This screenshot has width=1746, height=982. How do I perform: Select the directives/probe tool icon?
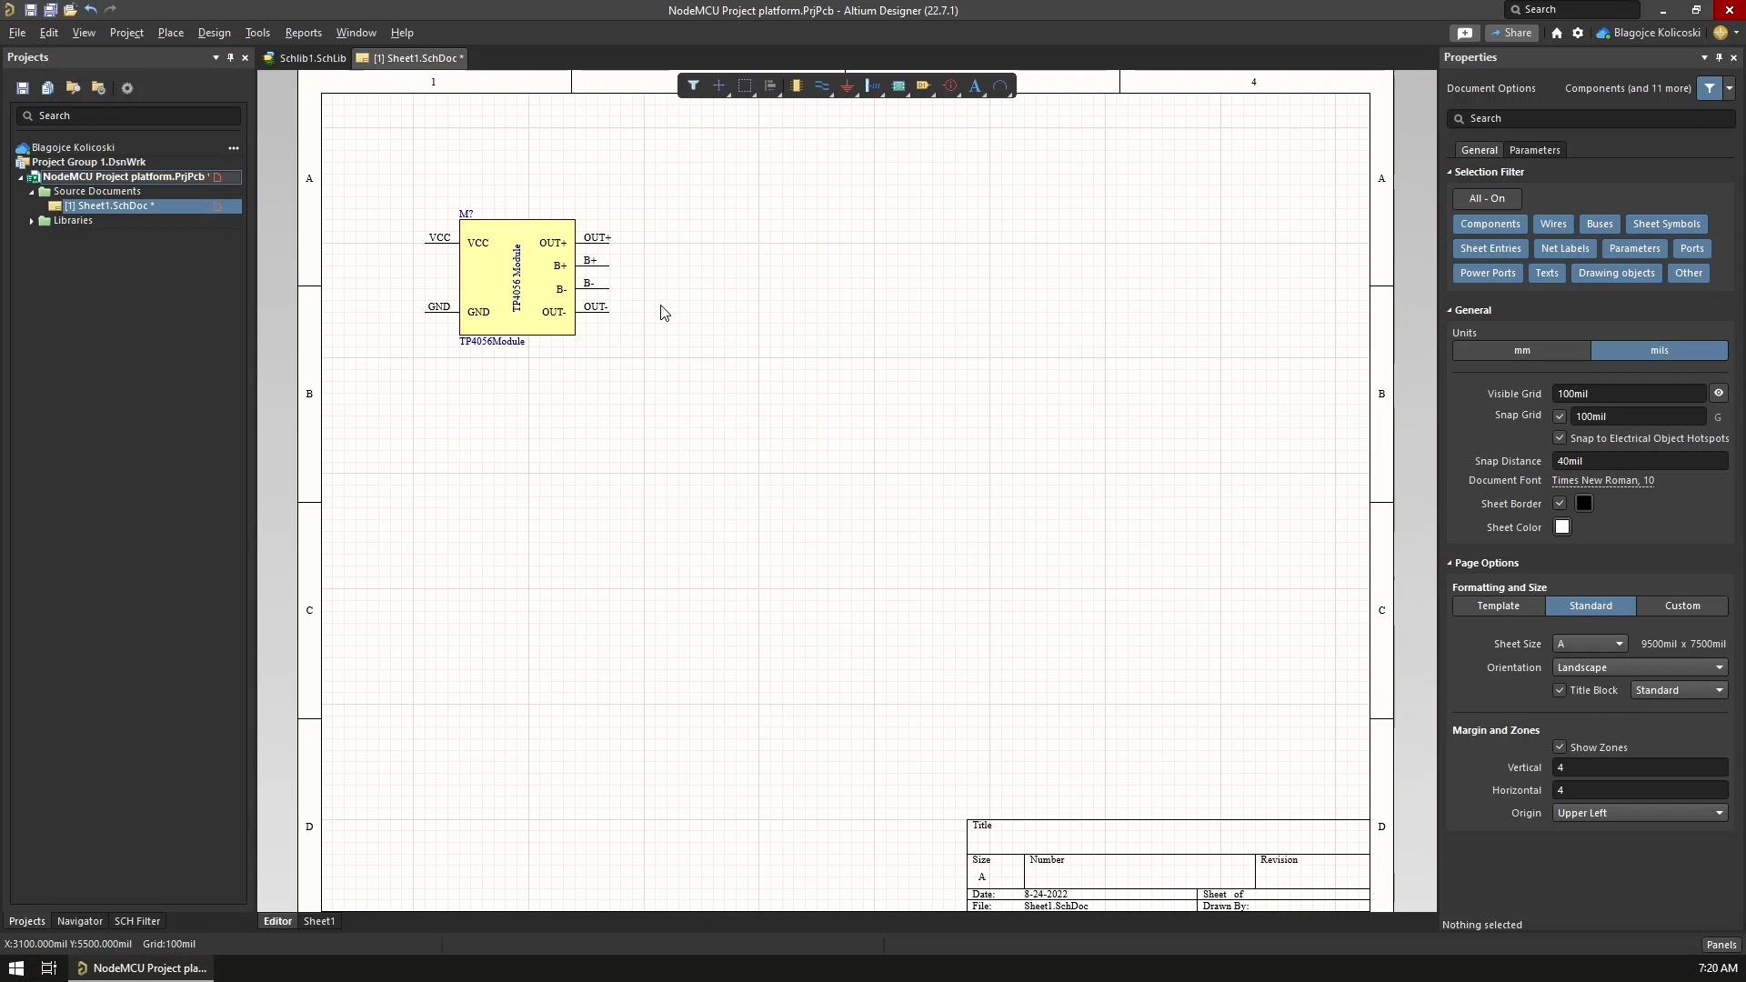pos(949,85)
